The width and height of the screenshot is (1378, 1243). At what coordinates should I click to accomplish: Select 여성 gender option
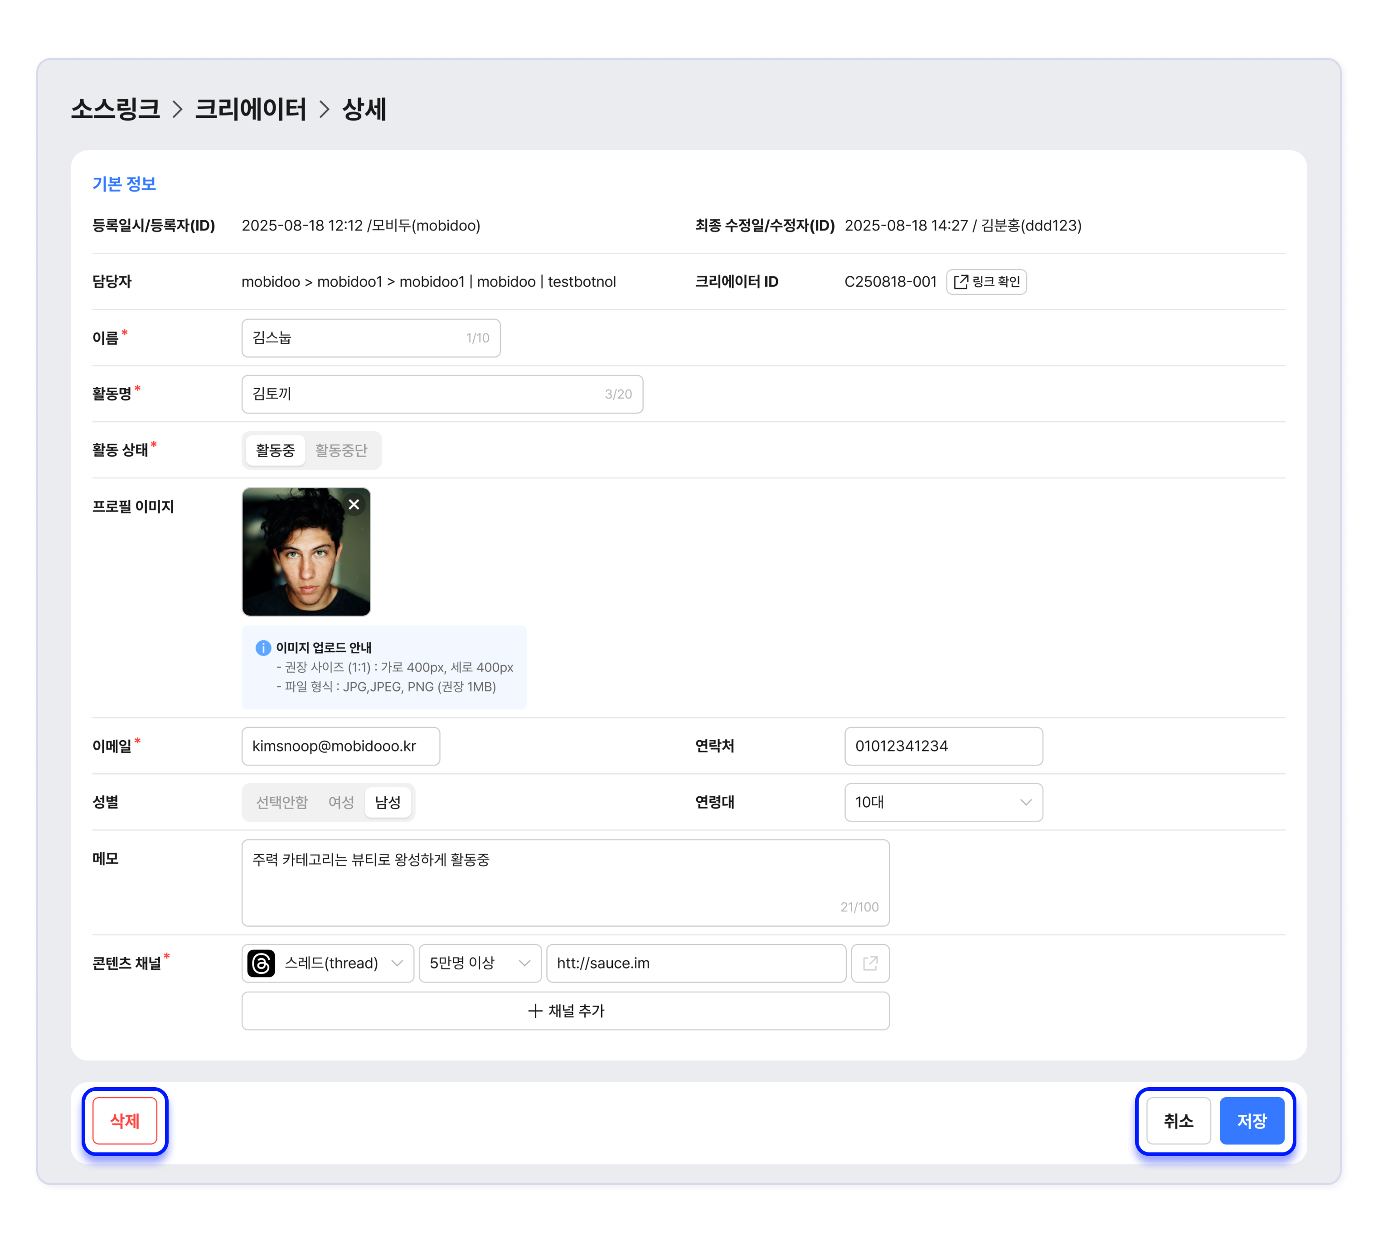(340, 803)
